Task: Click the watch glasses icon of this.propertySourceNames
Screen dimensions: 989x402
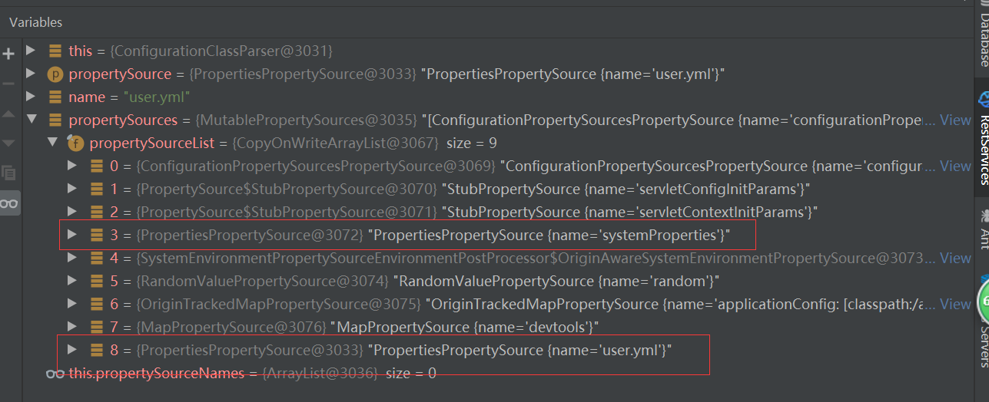Action: 55,374
